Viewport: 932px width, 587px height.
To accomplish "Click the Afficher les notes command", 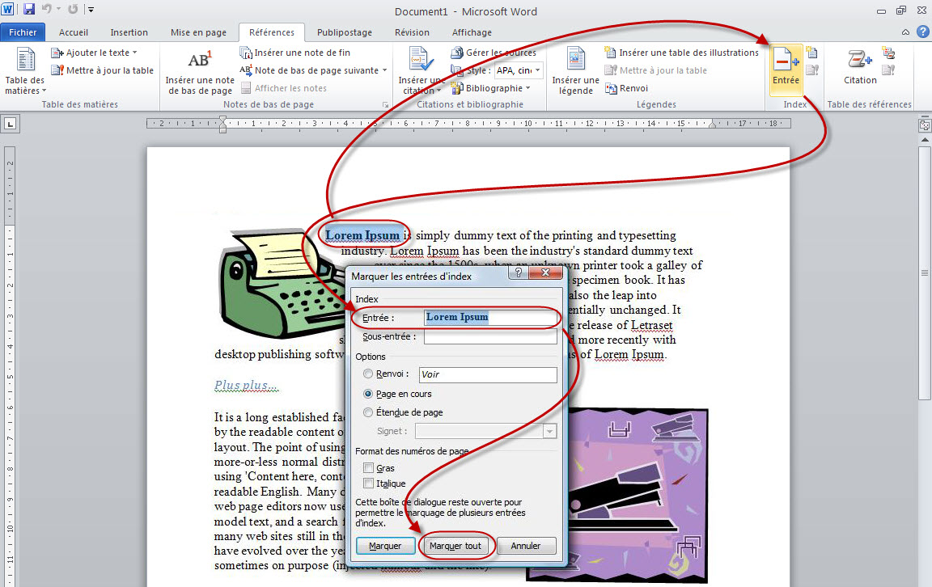I will pos(284,88).
